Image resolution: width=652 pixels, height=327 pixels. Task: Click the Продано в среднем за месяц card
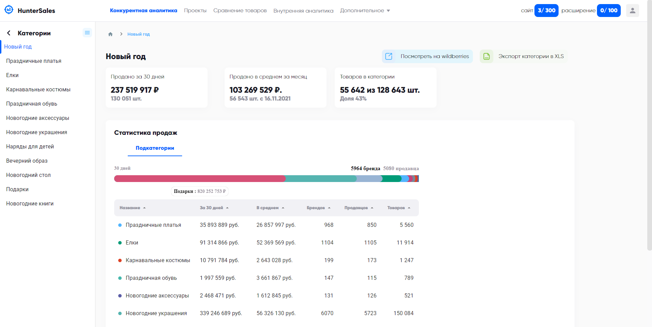pos(276,88)
